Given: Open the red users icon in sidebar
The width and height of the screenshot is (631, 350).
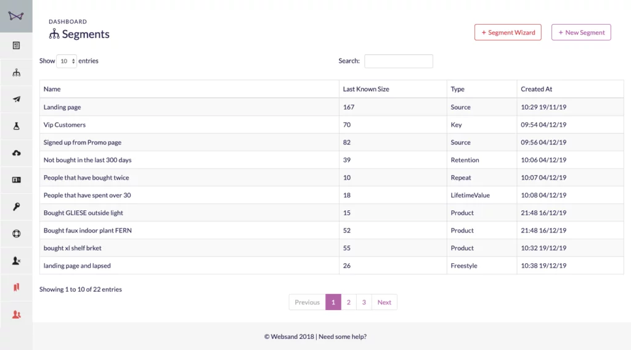Looking at the screenshot, I should 16,314.
